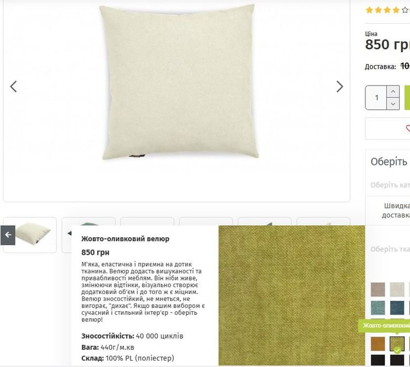The width and height of the screenshot is (410, 367).
Task: Increase quantity with the up arrow
Action: click(393, 91)
